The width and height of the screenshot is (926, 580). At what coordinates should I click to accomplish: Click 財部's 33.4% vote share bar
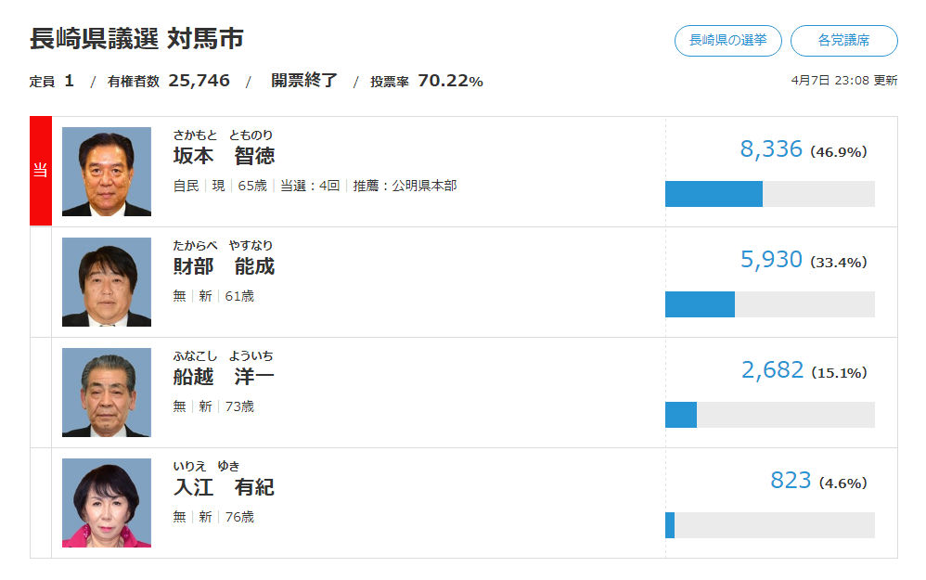[700, 304]
